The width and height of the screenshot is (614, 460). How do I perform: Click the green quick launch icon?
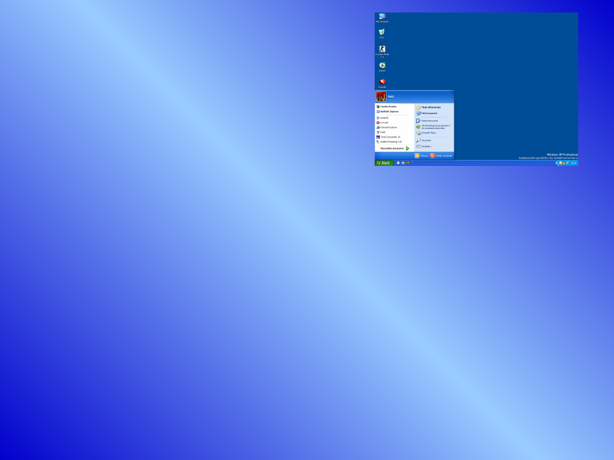click(403, 163)
